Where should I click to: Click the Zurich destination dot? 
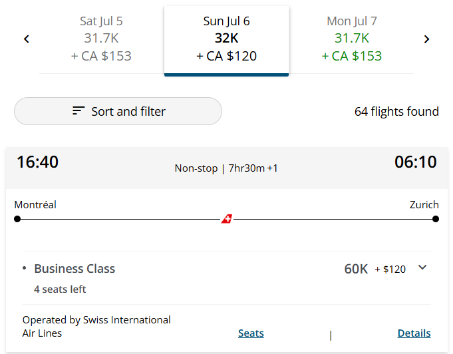(436, 219)
